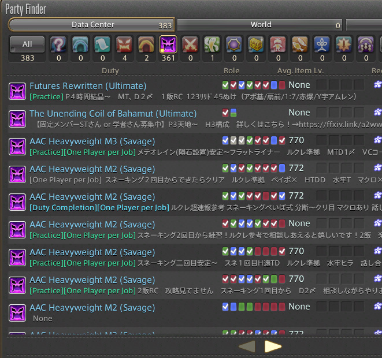The width and height of the screenshot is (382, 358).
Task: Click the Avg. Item Lv. column header
Action: [301, 71]
